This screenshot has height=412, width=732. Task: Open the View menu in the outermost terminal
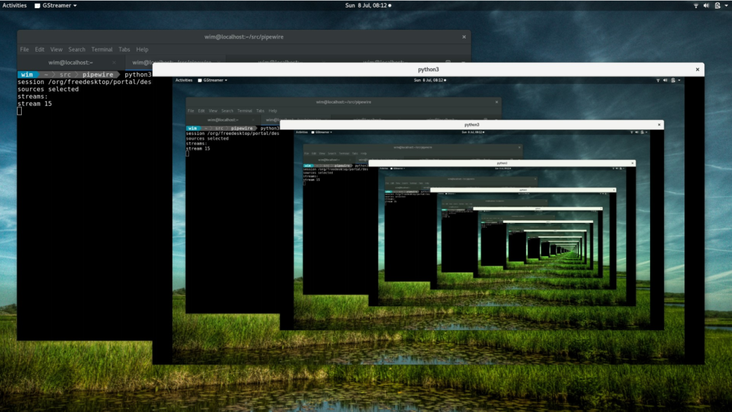coord(56,49)
